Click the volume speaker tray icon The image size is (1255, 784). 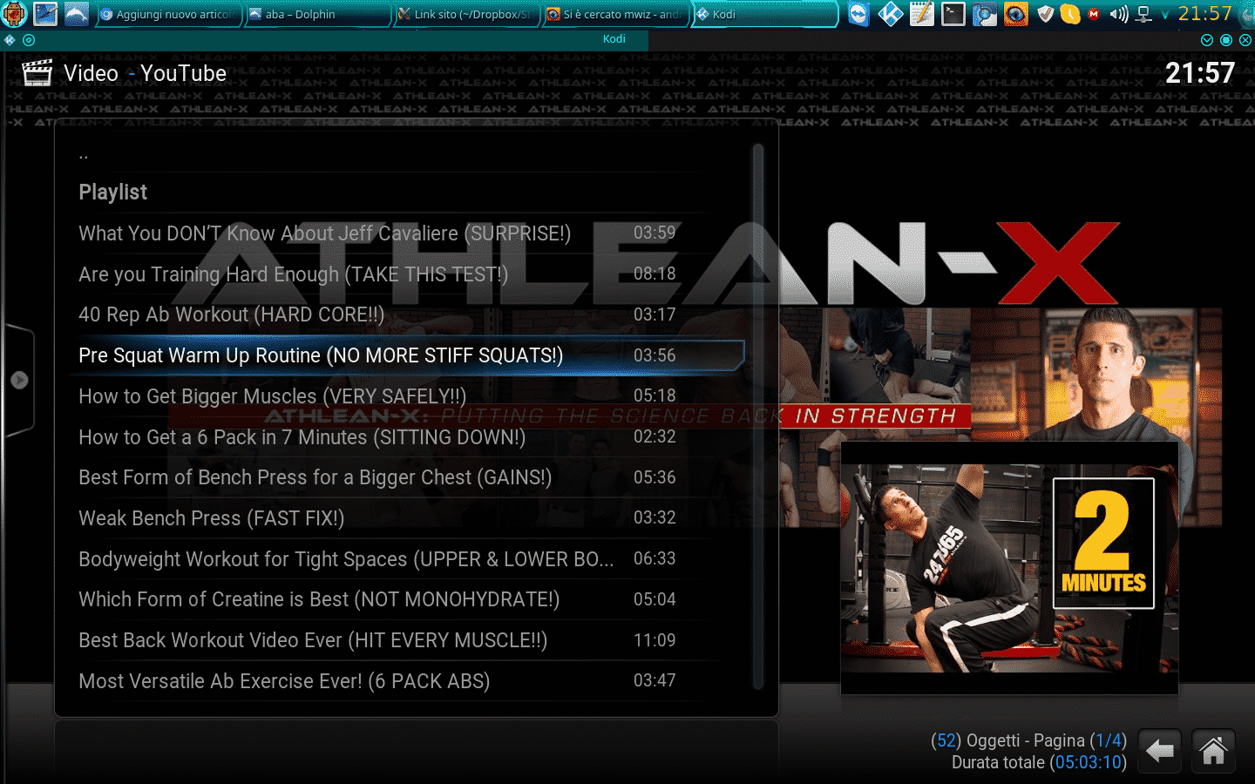tap(1119, 14)
